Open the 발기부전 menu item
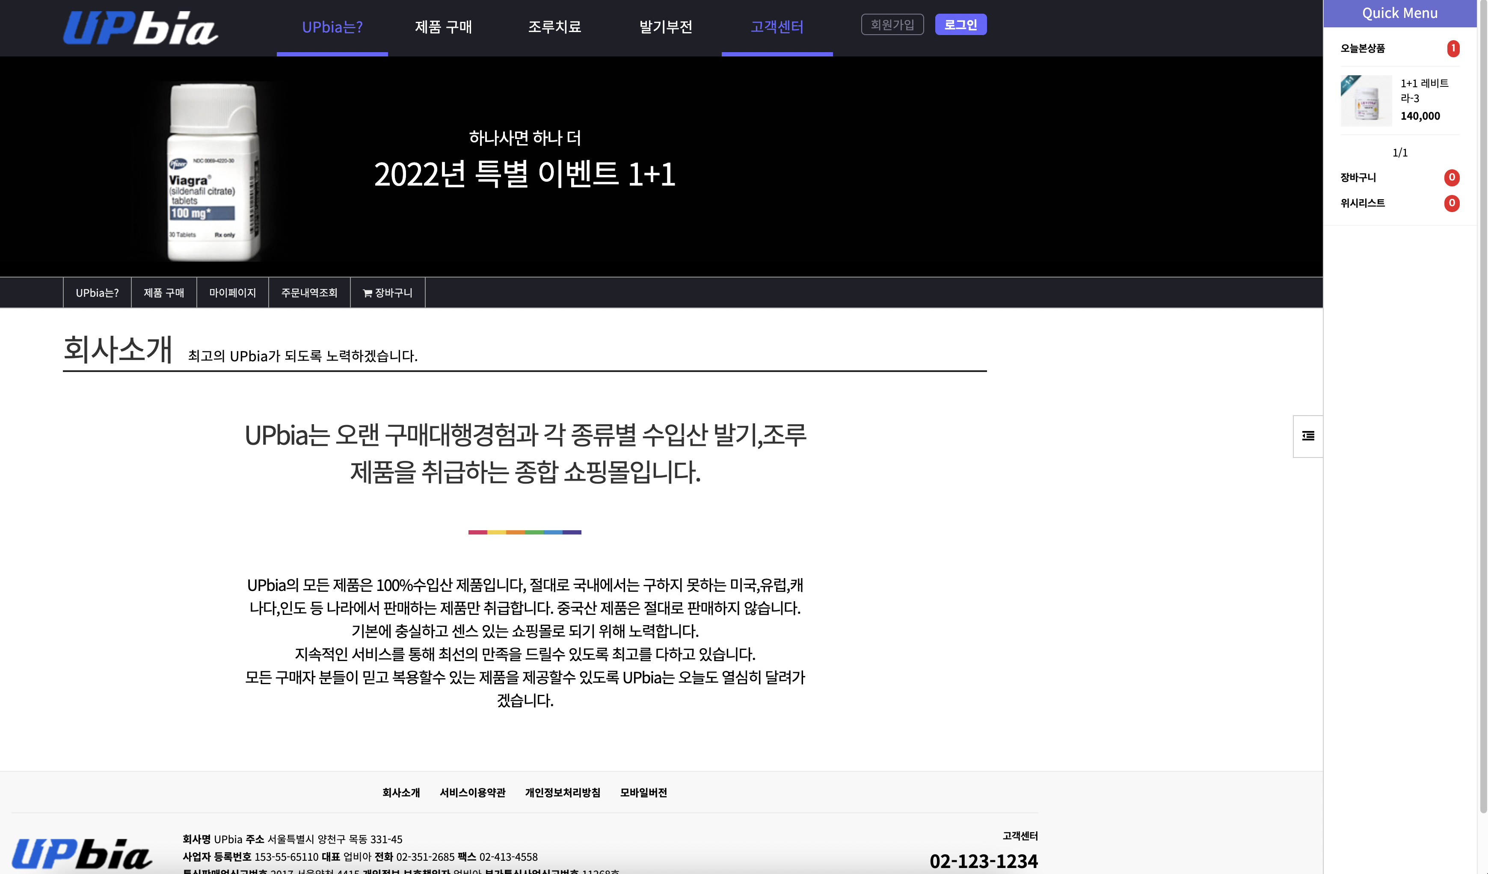 [665, 27]
